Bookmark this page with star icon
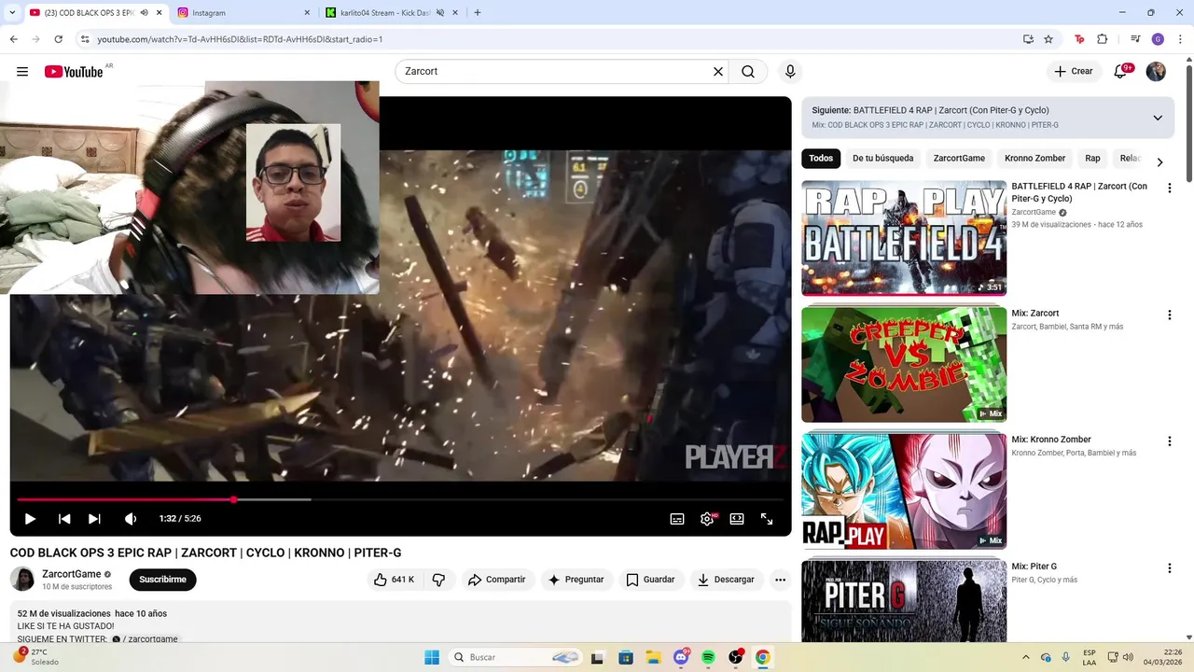1194x672 pixels. (x=1048, y=39)
